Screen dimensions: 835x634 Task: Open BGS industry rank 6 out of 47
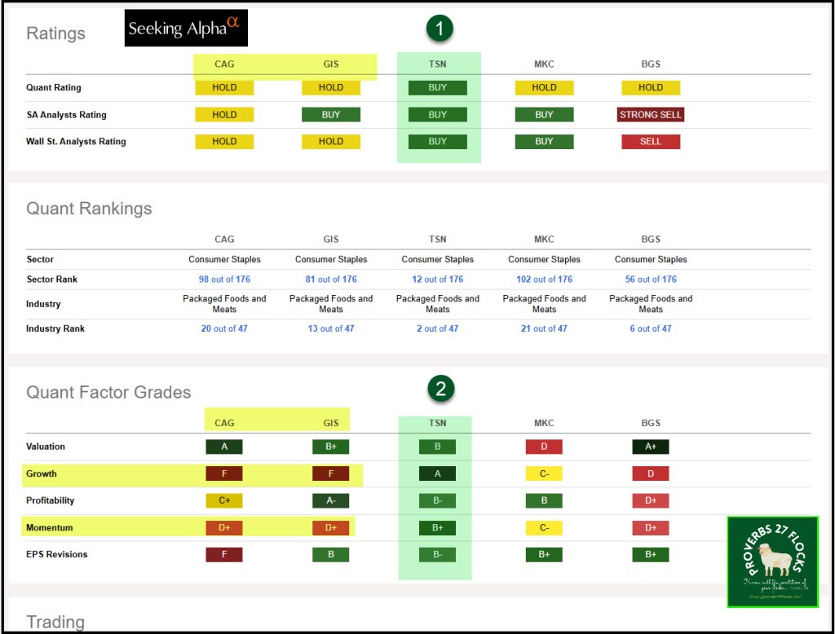[650, 329]
